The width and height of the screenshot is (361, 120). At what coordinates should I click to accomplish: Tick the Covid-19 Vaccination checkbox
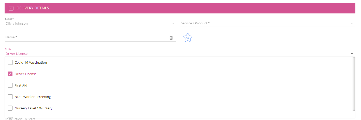[10, 62]
